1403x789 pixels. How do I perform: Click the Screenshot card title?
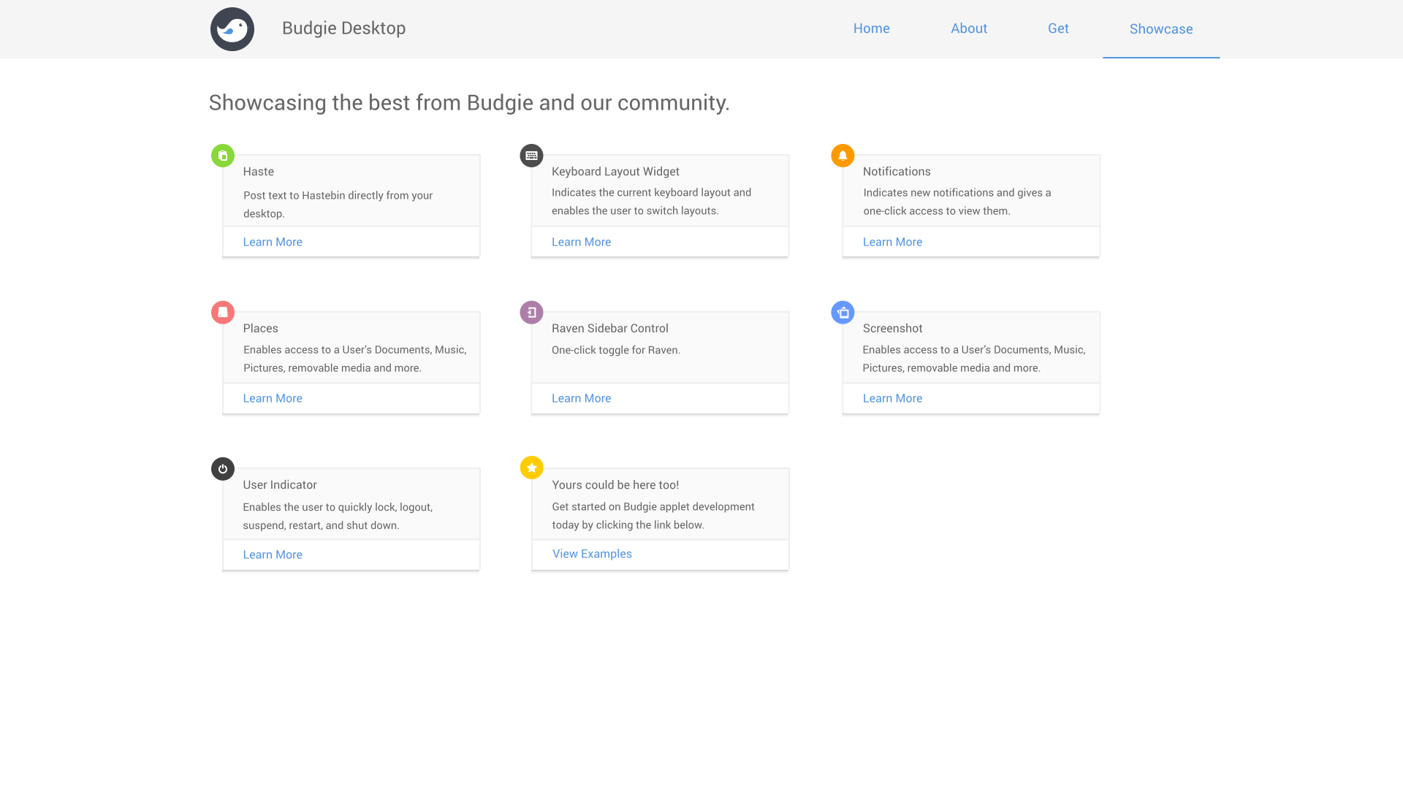pos(892,329)
